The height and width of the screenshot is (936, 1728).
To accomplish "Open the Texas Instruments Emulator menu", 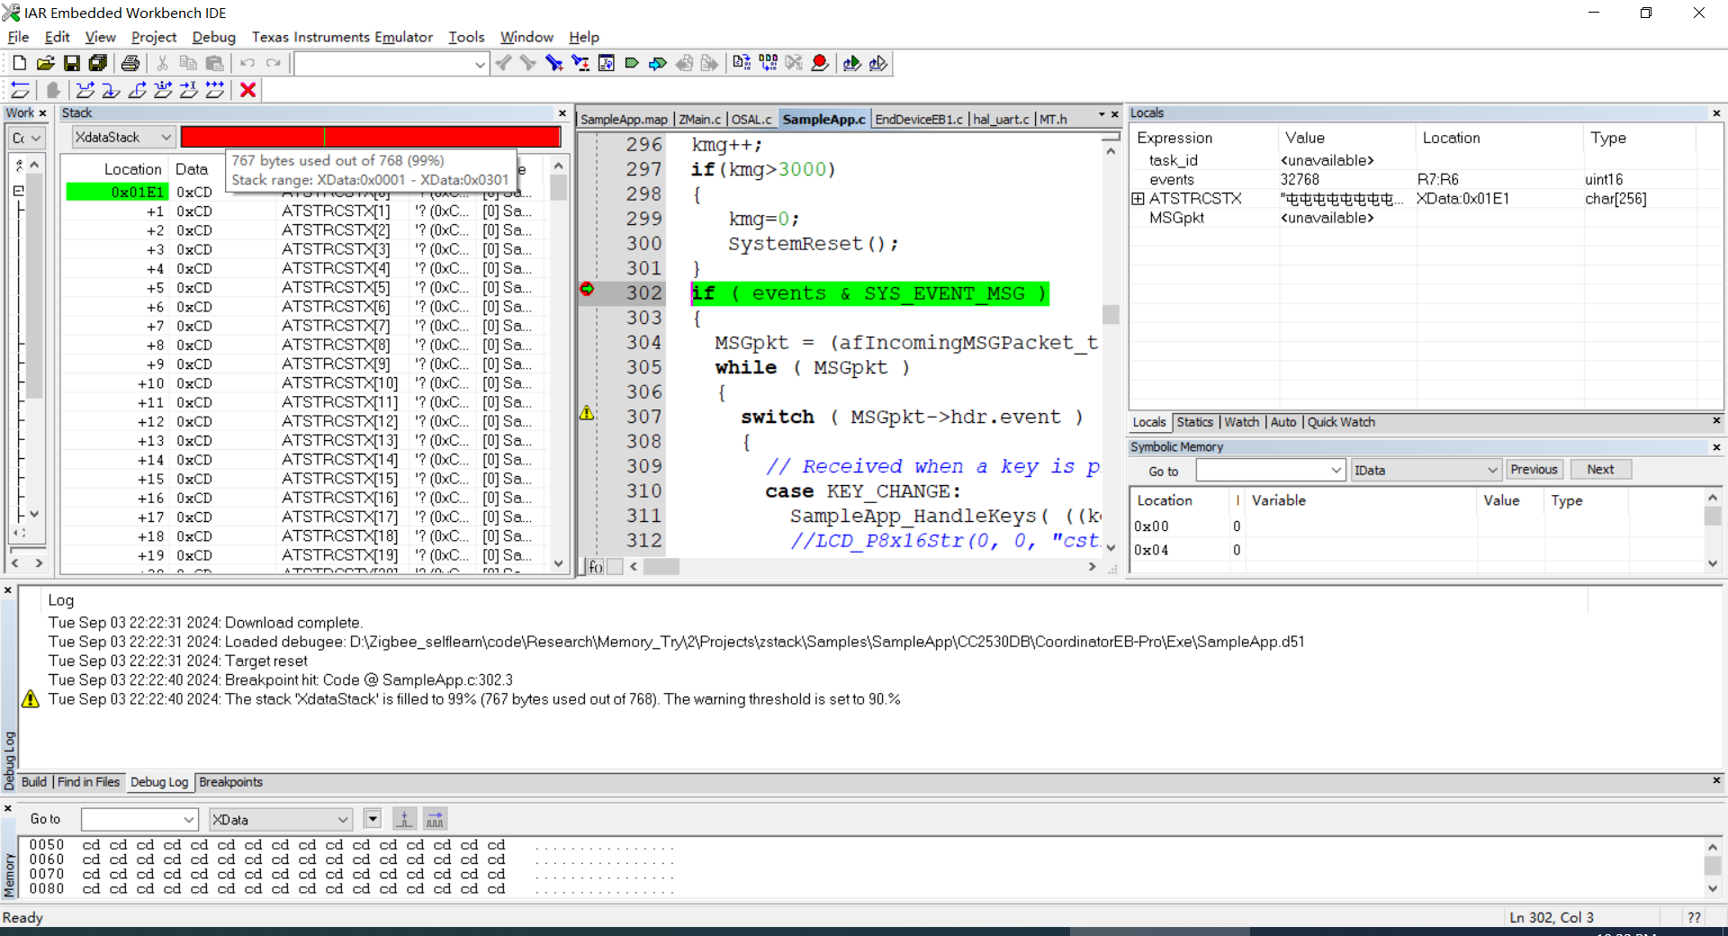I will 342,37.
